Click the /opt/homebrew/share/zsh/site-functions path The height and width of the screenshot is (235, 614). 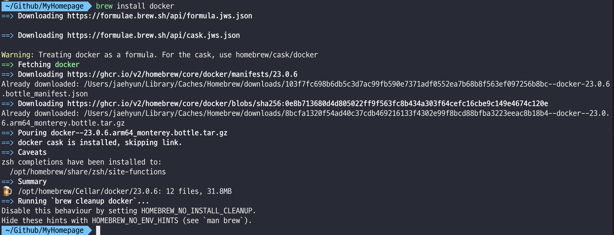click(88, 172)
